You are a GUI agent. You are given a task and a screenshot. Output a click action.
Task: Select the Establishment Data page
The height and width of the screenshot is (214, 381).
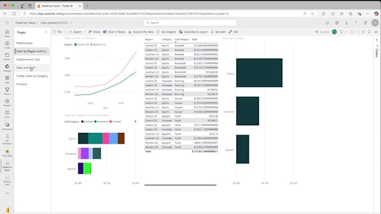[x=32, y=59]
